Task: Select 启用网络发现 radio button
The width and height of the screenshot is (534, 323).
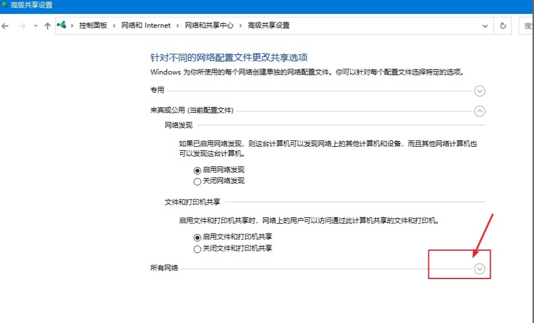Action: point(197,170)
